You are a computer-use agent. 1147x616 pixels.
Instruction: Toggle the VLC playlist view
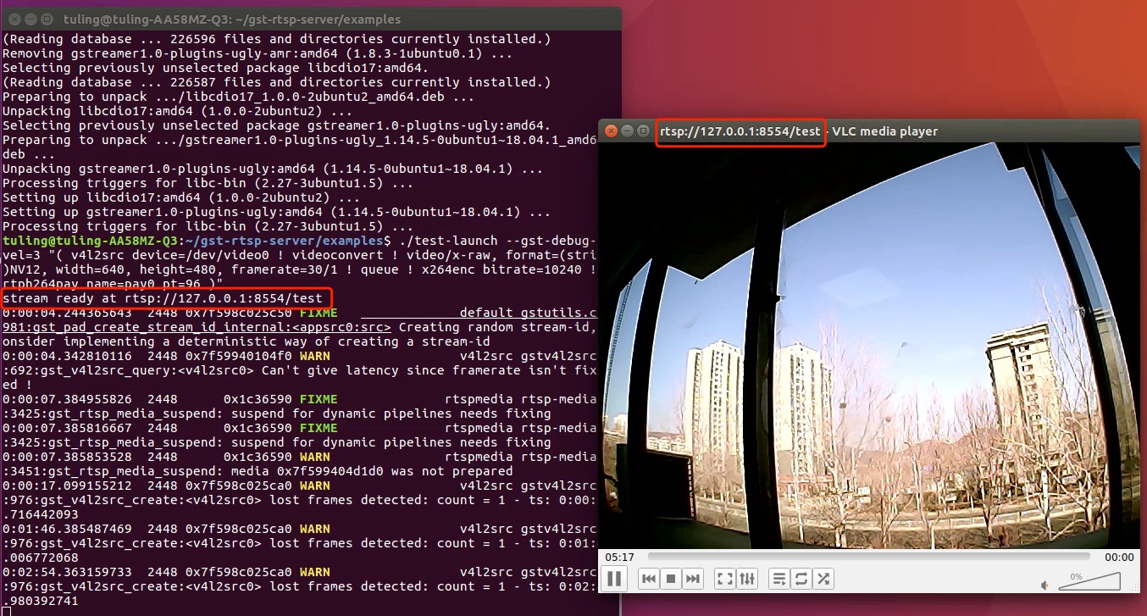click(x=779, y=579)
